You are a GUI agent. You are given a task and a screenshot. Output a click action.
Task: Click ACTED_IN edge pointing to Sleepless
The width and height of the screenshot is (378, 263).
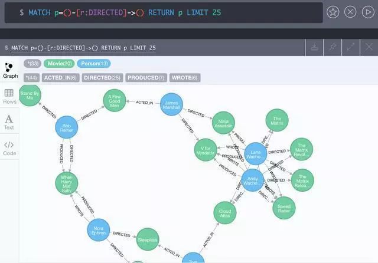coord(172,252)
